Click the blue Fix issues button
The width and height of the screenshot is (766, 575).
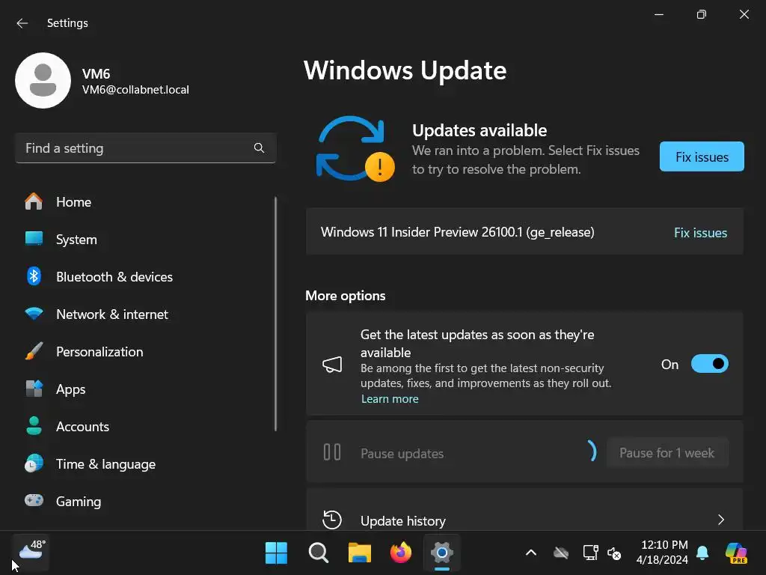702,156
